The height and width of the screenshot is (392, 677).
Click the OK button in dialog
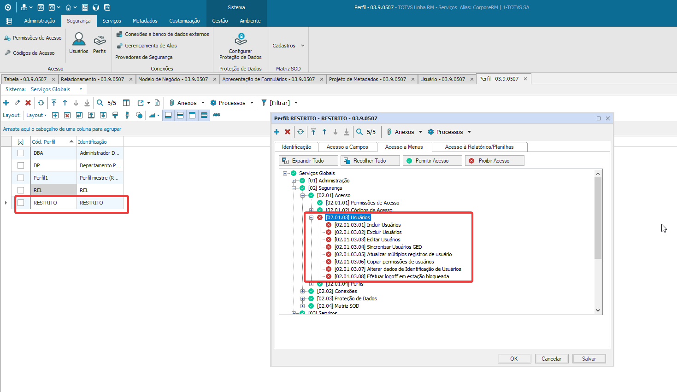[x=514, y=359]
